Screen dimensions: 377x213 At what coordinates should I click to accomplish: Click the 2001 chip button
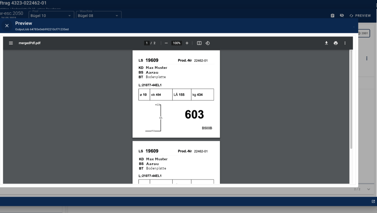click(363, 33)
